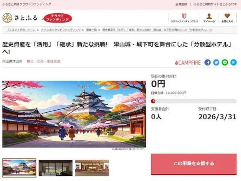Share via the Hatena bookmark icon
Screen dimensions: 241x181
[233, 62]
